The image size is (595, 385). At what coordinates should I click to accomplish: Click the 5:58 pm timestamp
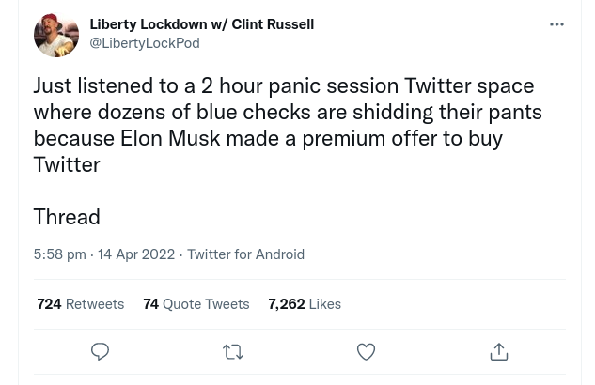click(x=59, y=254)
